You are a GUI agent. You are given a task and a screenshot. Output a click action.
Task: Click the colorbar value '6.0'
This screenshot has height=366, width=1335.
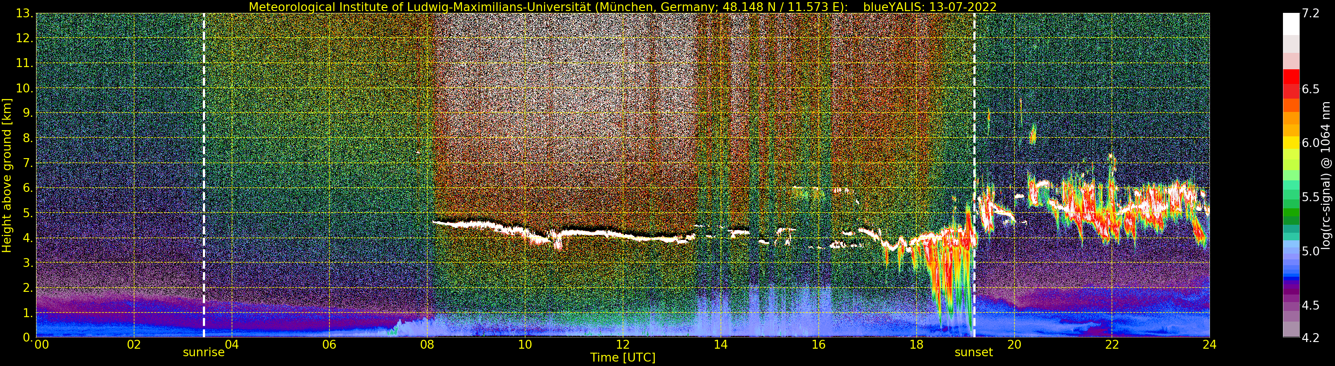click(x=1311, y=143)
